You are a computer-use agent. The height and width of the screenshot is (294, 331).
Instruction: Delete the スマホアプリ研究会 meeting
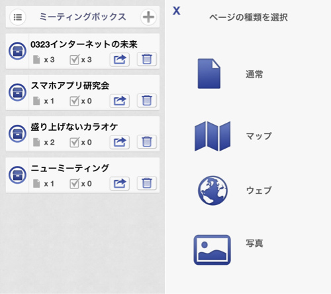tap(147, 101)
